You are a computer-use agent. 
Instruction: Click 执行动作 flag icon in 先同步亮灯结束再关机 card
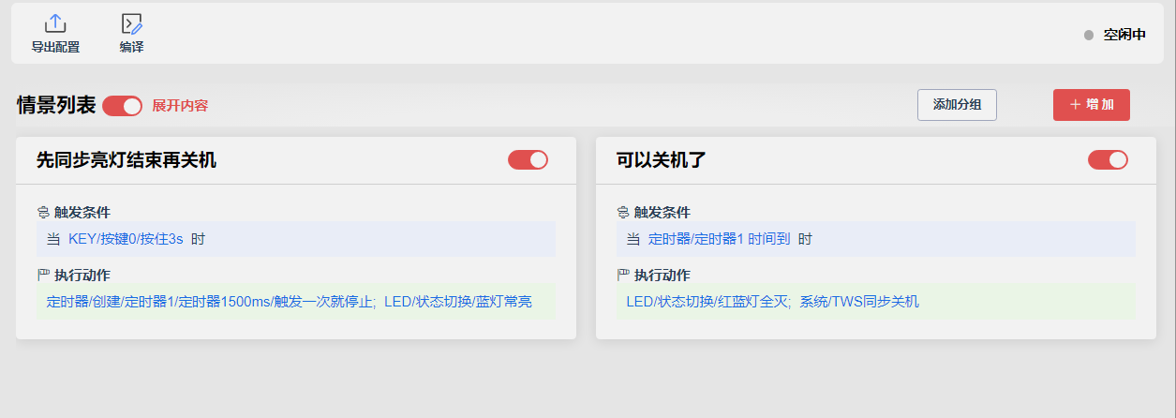click(43, 276)
